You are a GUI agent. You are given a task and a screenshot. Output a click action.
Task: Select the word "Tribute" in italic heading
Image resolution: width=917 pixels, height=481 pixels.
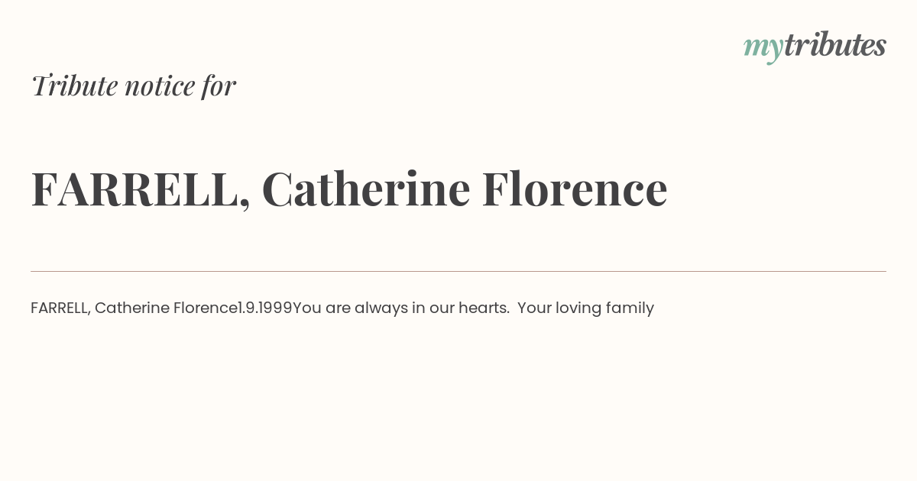point(74,86)
